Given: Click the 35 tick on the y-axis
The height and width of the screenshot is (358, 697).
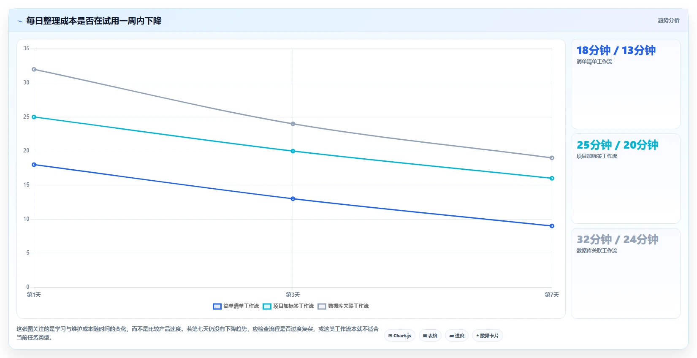Looking at the screenshot, I should [x=26, y=49].
